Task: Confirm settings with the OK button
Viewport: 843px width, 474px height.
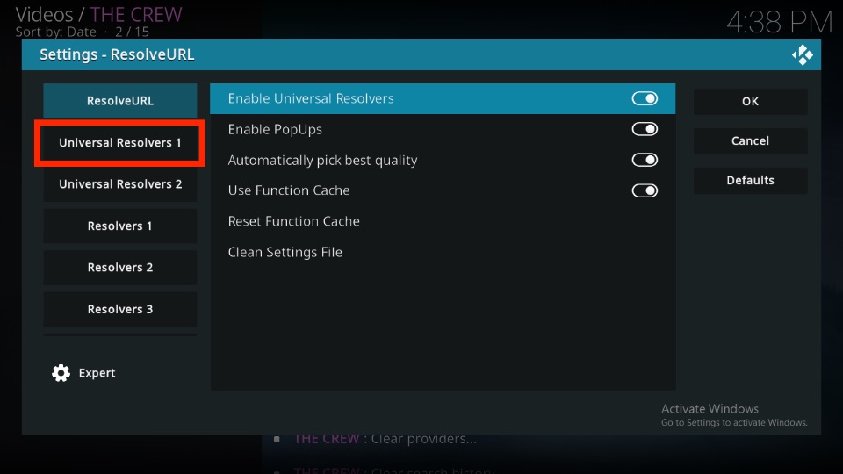Action: pos(750,101)
